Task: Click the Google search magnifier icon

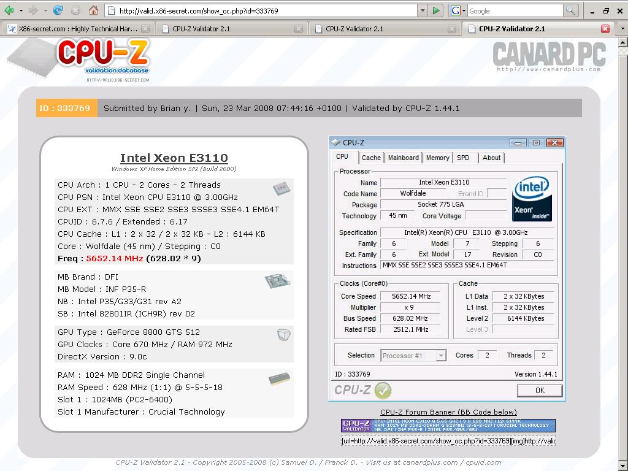Action: (x=570, y=11)
